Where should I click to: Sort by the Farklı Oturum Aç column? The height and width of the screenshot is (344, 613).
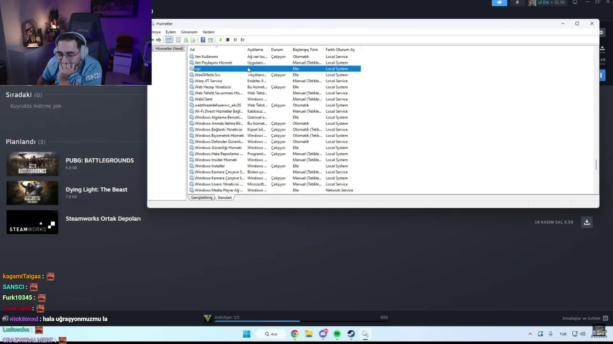342,50
